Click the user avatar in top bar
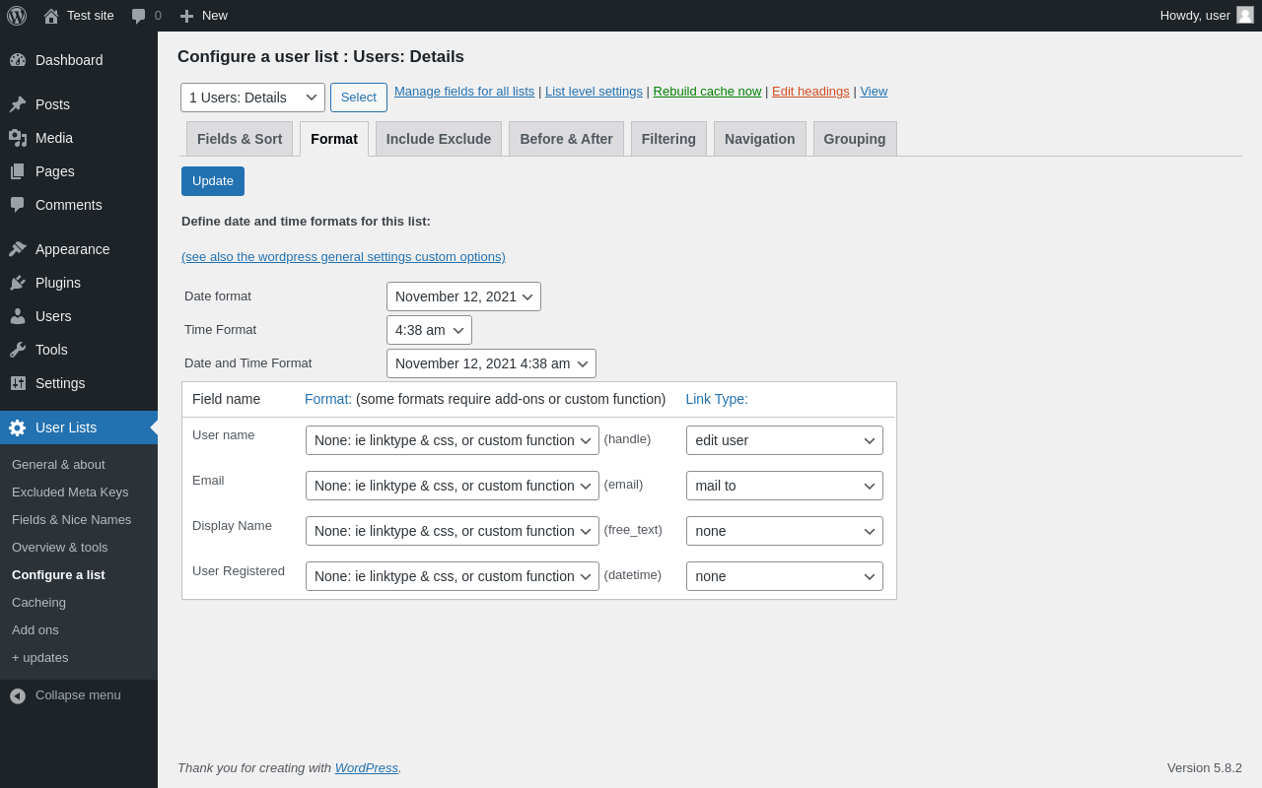The height and width of the screenshot is (788, 1262). coord(1245,15)
